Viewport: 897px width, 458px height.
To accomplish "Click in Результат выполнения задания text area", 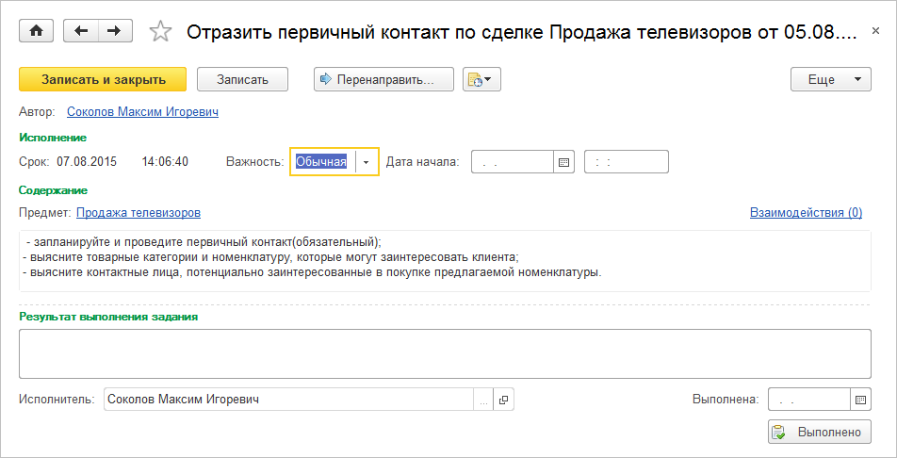I will (445, 352).
